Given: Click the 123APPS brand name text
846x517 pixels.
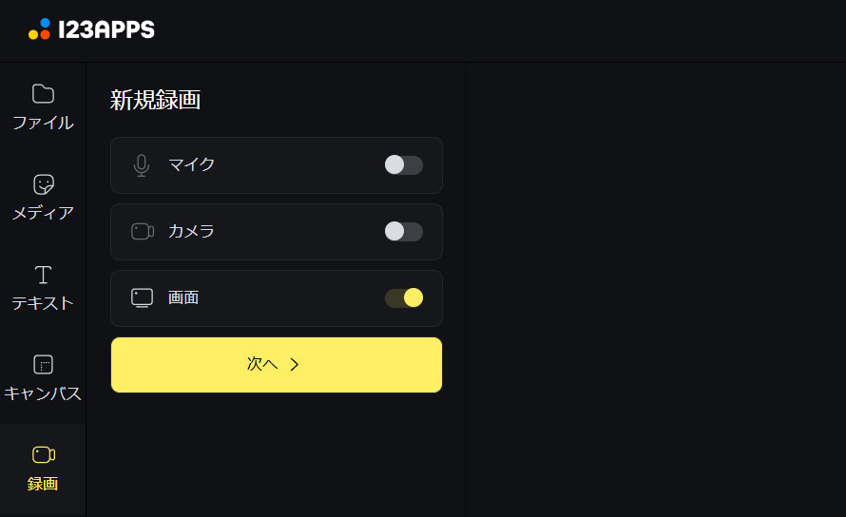Looking at the screenshot, I should click(x=106, y=30).
